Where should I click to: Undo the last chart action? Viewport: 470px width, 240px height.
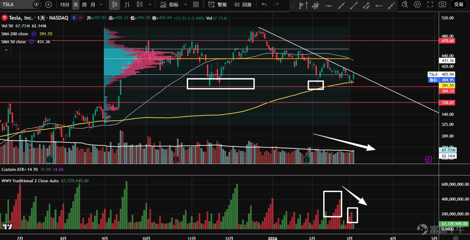(x=264, y=5)
